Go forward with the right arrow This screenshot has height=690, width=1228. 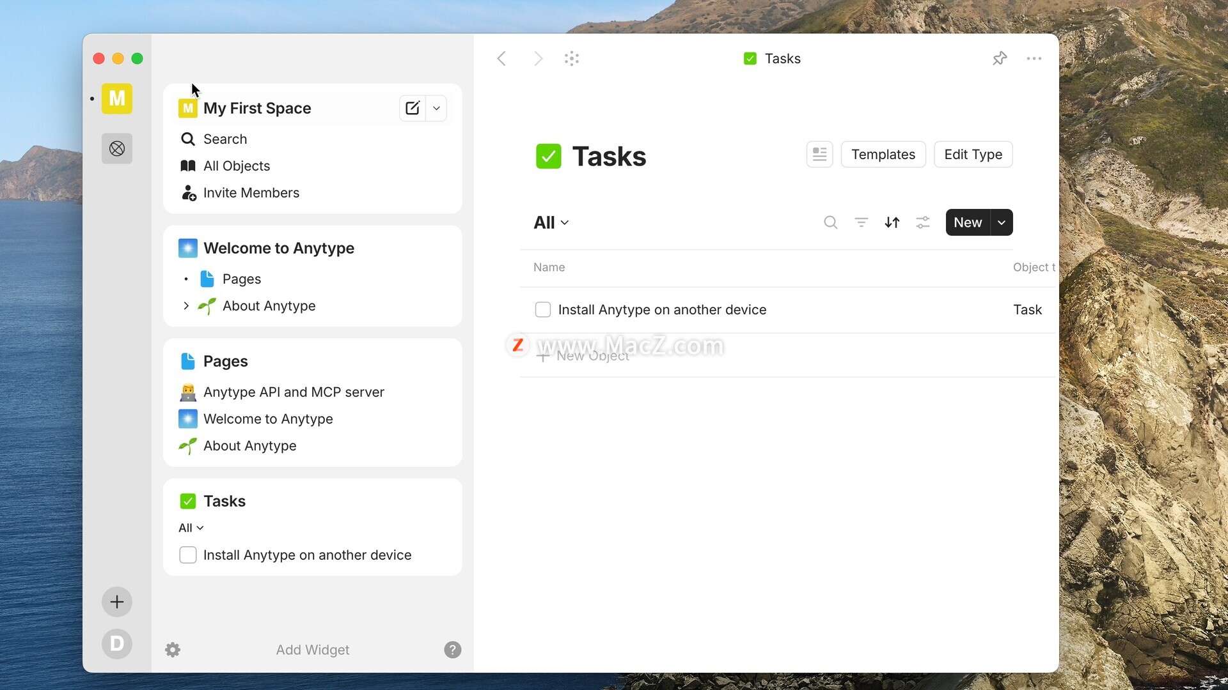[538, 59]
